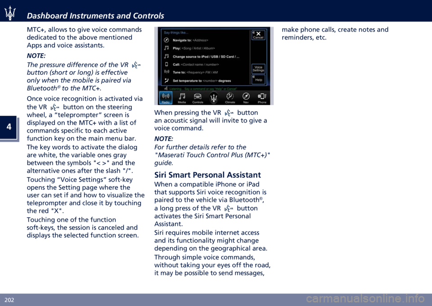Click the 'make phone calls, create notes' text
Screen dimensions: 432x306
(x=335, y=30)
